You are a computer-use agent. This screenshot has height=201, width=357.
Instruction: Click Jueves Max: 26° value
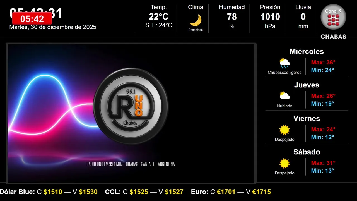(323, 96)
